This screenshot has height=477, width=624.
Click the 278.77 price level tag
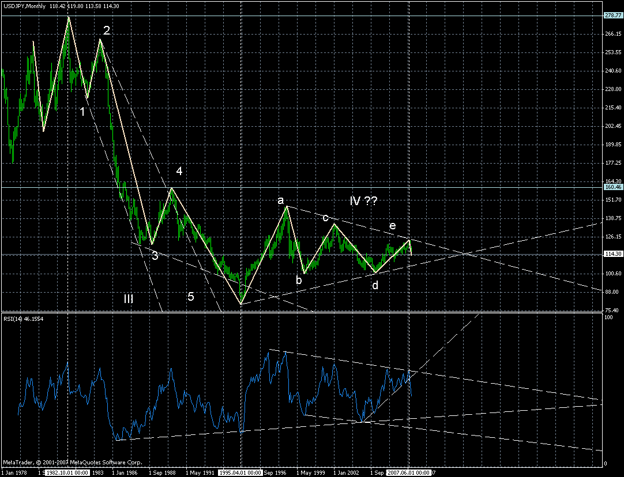(612, 16)
